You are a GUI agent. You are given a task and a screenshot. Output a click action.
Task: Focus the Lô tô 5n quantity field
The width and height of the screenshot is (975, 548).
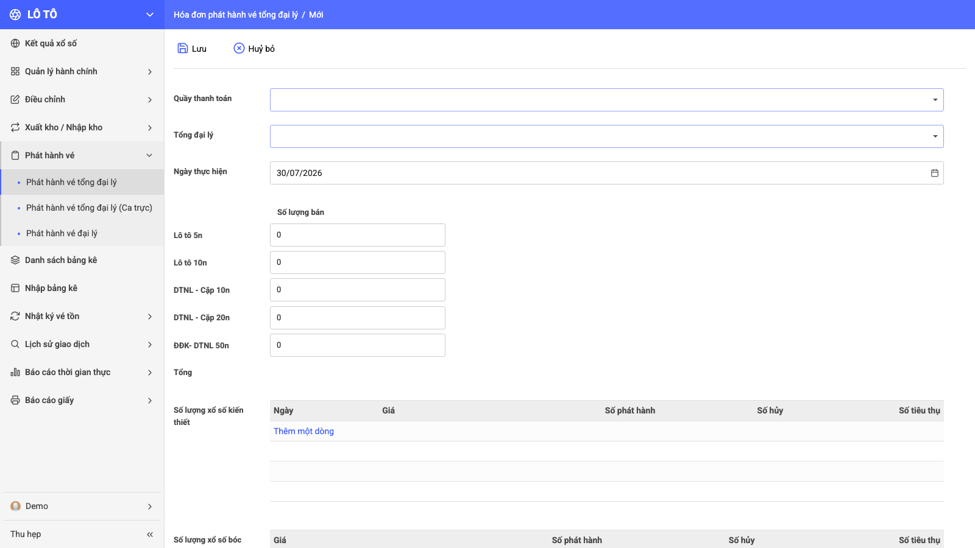click(358, 235)
